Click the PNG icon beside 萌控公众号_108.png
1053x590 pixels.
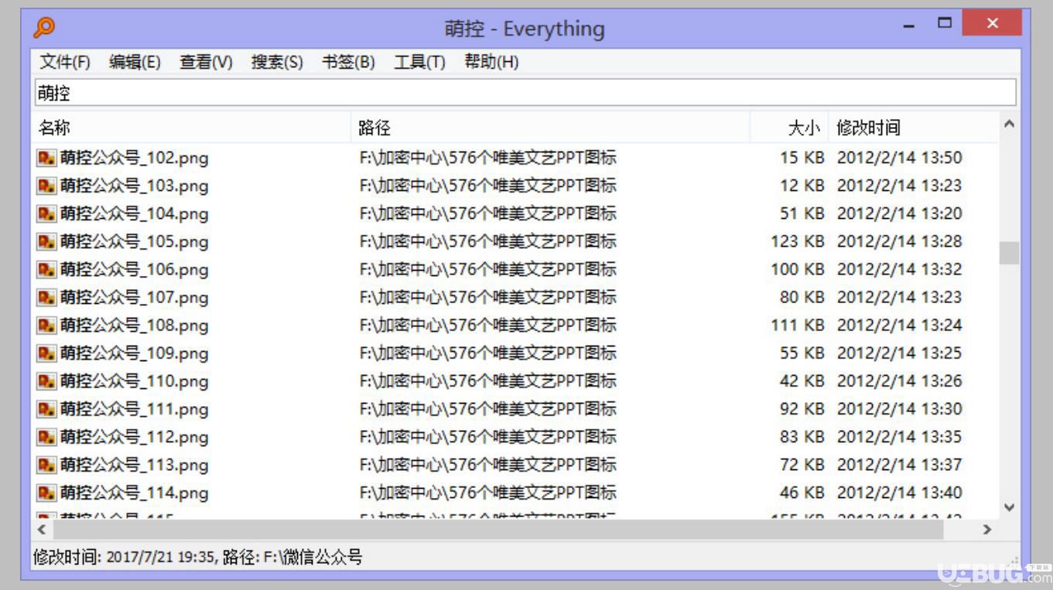click(47, 326)
